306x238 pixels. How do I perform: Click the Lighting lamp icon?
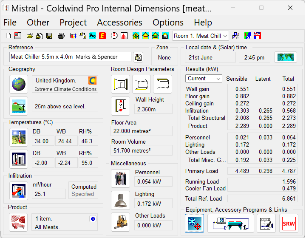coord(120,200)
